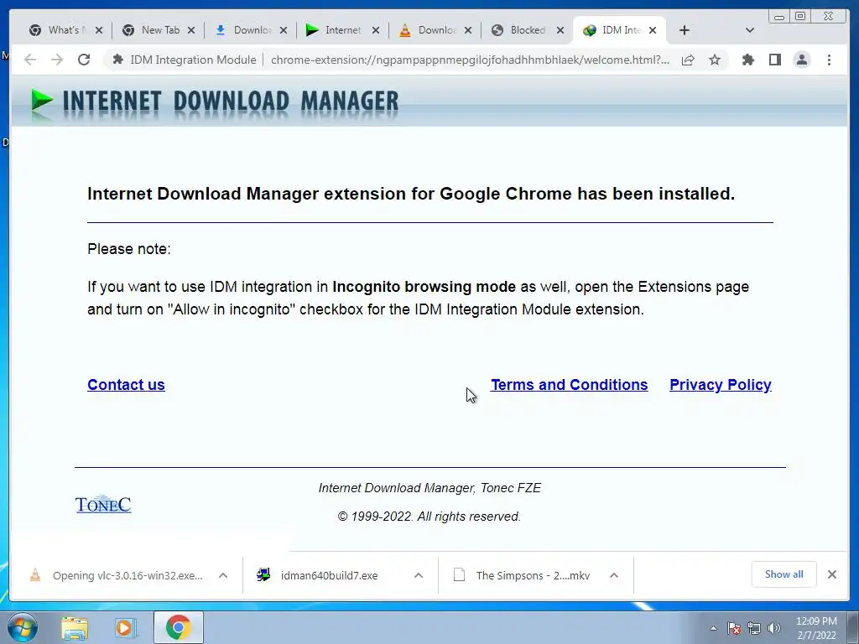Viewport: 859px width, 644px height.
Task: Click the "Please note:" text
Action: pos(129,249)
